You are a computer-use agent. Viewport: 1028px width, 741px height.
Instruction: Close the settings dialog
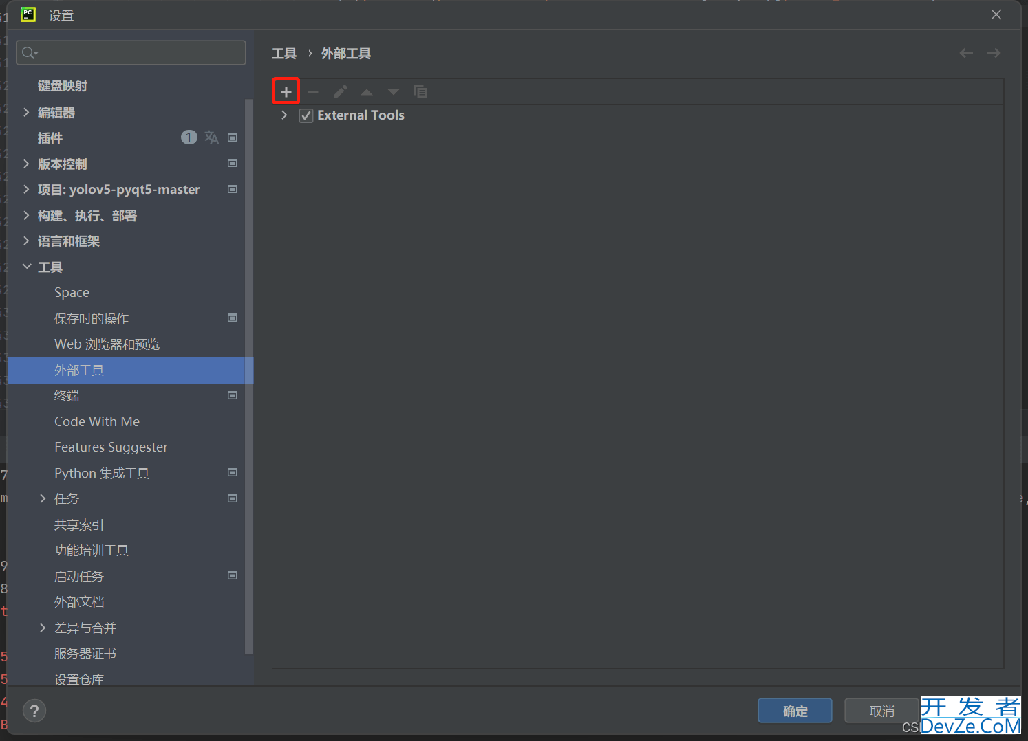coord(996,14)
